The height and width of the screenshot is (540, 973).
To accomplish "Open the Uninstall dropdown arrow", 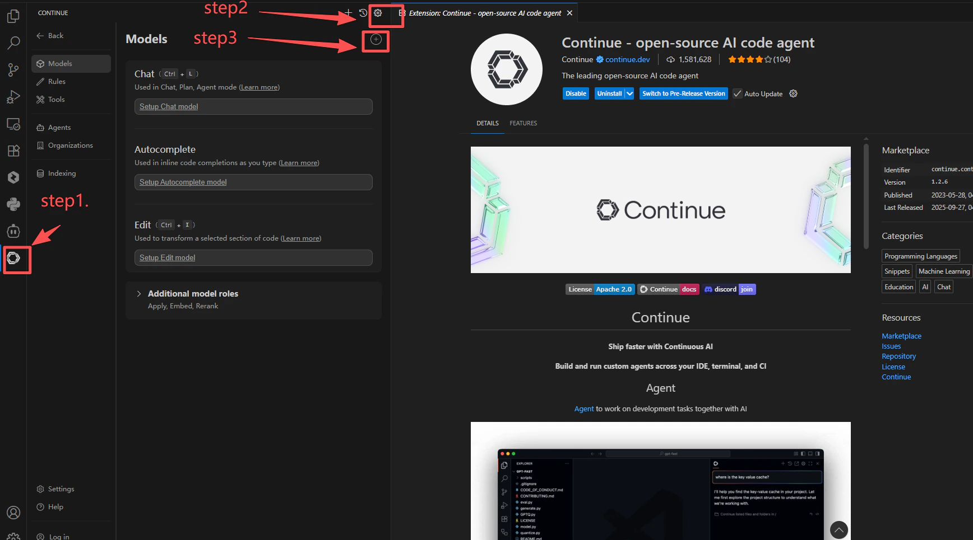I will 629,93.
